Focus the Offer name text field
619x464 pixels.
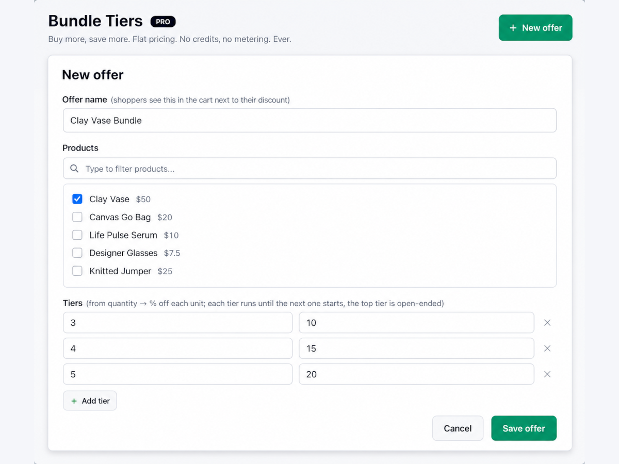click(309, 120)
